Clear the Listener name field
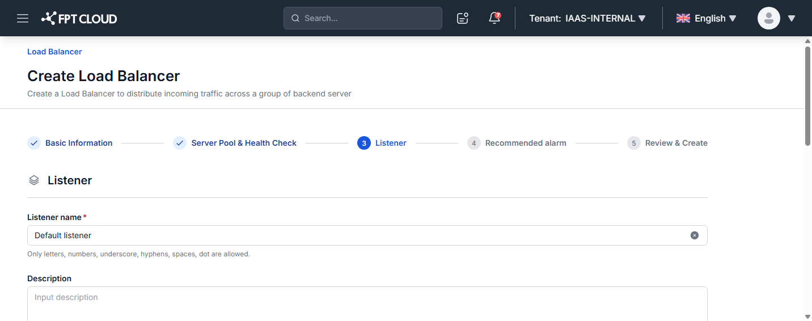Screen dimensions: 812x321 coord(695,235)
